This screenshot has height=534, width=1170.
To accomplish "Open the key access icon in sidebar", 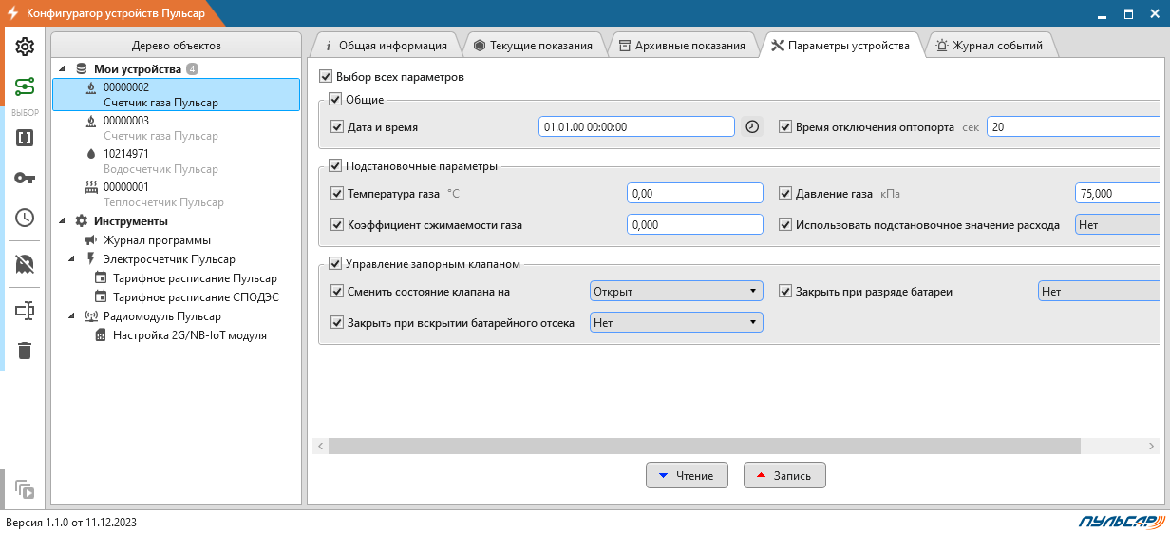I will click(x=25, y=178).
